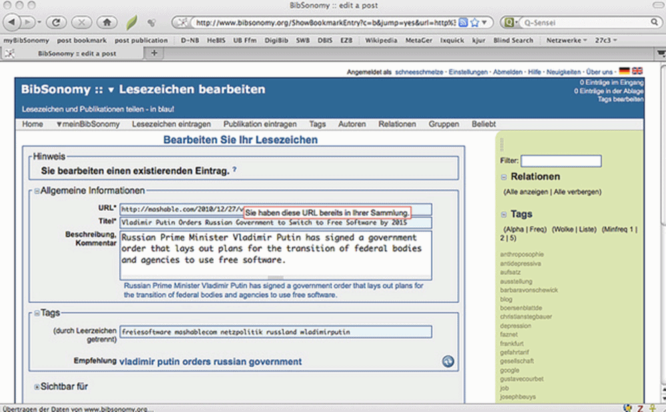
Task: Open the meinBibSonomy dropdown menu
Action: (x=88, y=124)
